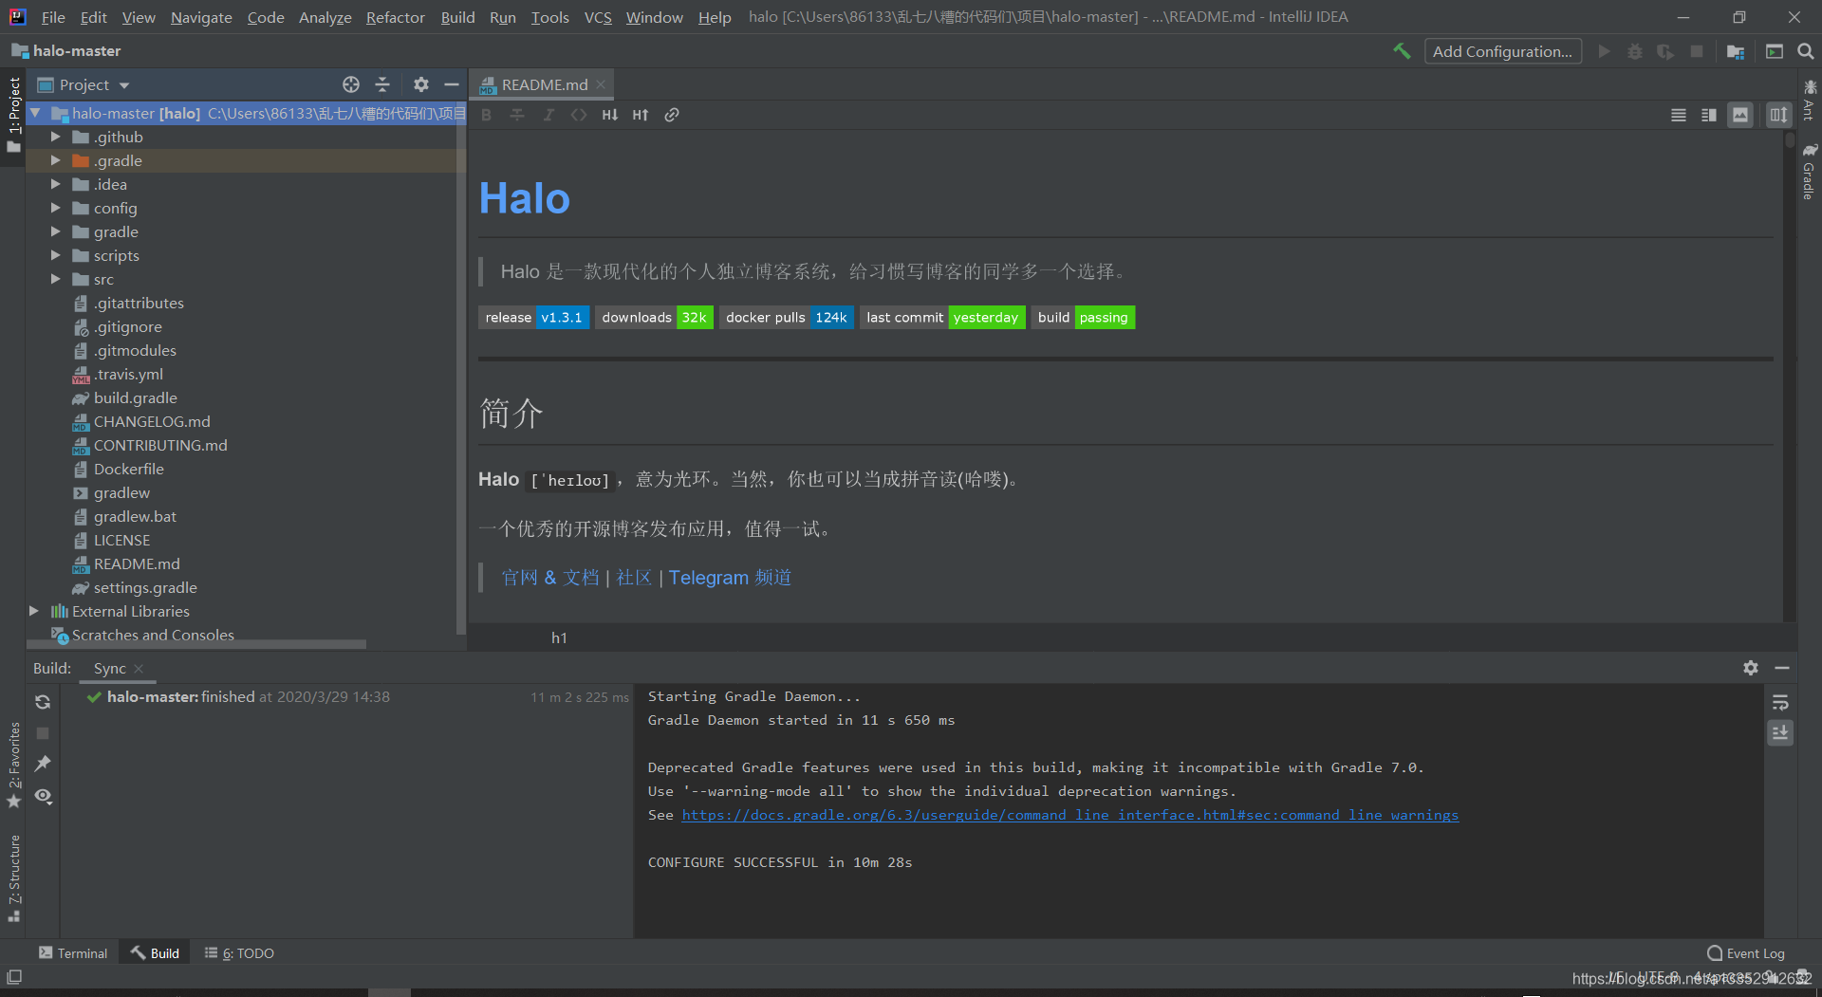Switch to editor and preview split mode
1822x997 pixels.
[x=1709, y=115]
